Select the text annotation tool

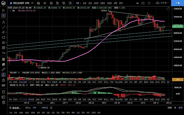tap(3, 22)
